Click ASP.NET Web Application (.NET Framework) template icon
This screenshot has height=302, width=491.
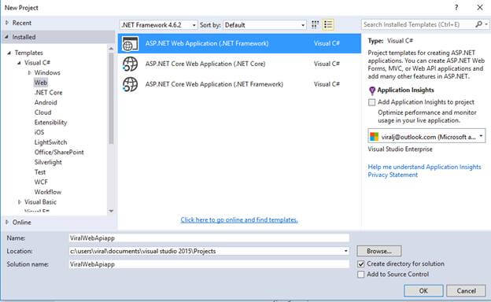[131, 43]
